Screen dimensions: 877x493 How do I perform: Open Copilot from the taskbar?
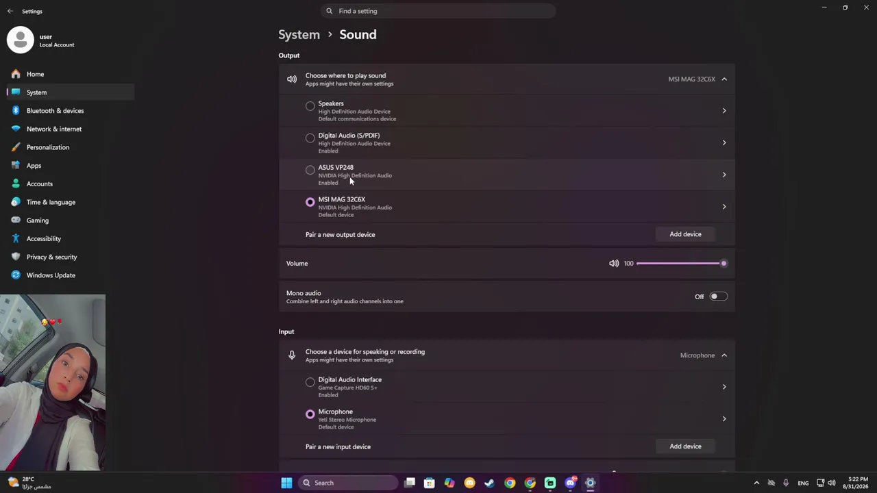pyautogui.click(x=449, y=483)
